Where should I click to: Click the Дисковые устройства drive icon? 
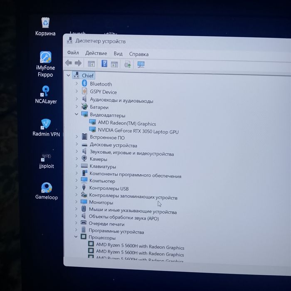[84, 145]
